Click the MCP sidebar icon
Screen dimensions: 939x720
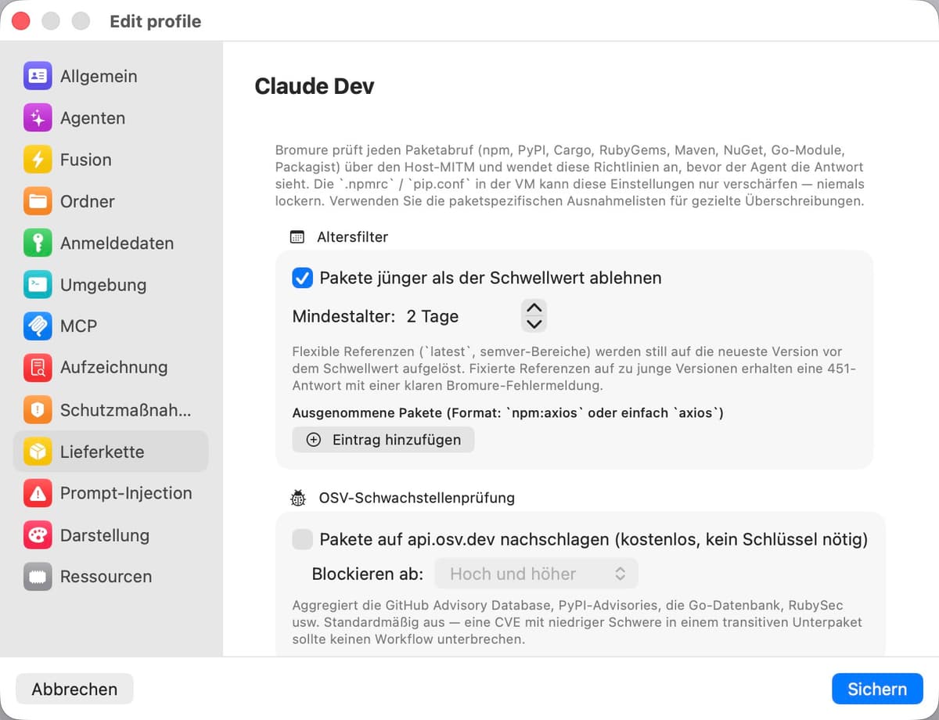click(x=38, y=326)
